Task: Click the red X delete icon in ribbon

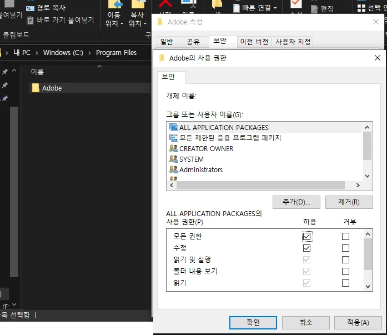Action: coord(165,3)
